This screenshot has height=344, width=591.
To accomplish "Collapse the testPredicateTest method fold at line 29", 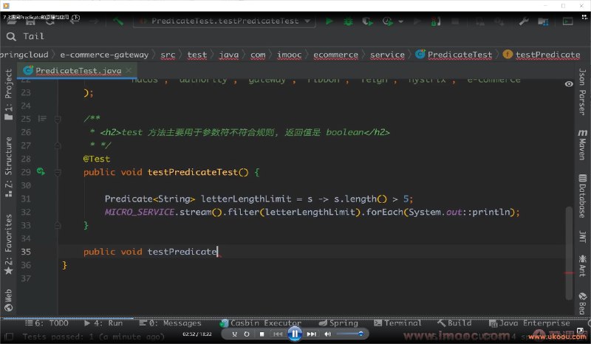I will (58, 173).
